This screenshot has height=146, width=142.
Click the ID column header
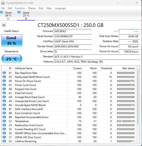(x=10, y=68)
